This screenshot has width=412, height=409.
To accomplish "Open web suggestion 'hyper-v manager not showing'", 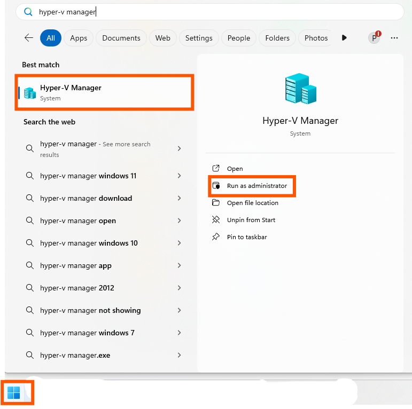I will click(x=104, y=310).
